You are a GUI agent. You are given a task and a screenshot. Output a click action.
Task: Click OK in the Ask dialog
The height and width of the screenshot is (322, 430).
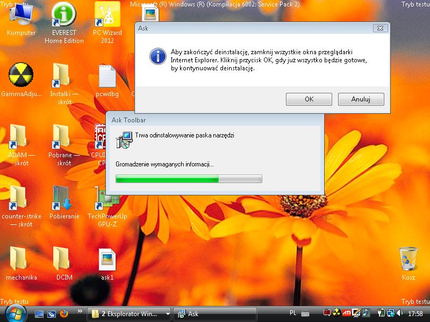(x=309, y=99)
